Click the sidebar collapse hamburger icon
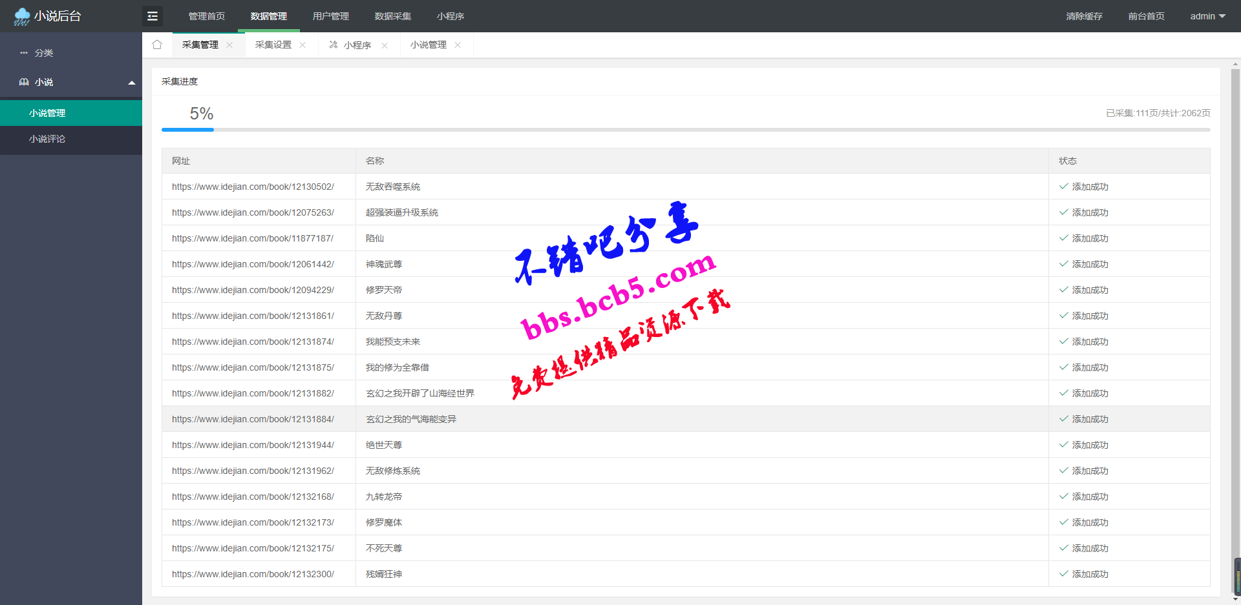 (x=153, y=16)
